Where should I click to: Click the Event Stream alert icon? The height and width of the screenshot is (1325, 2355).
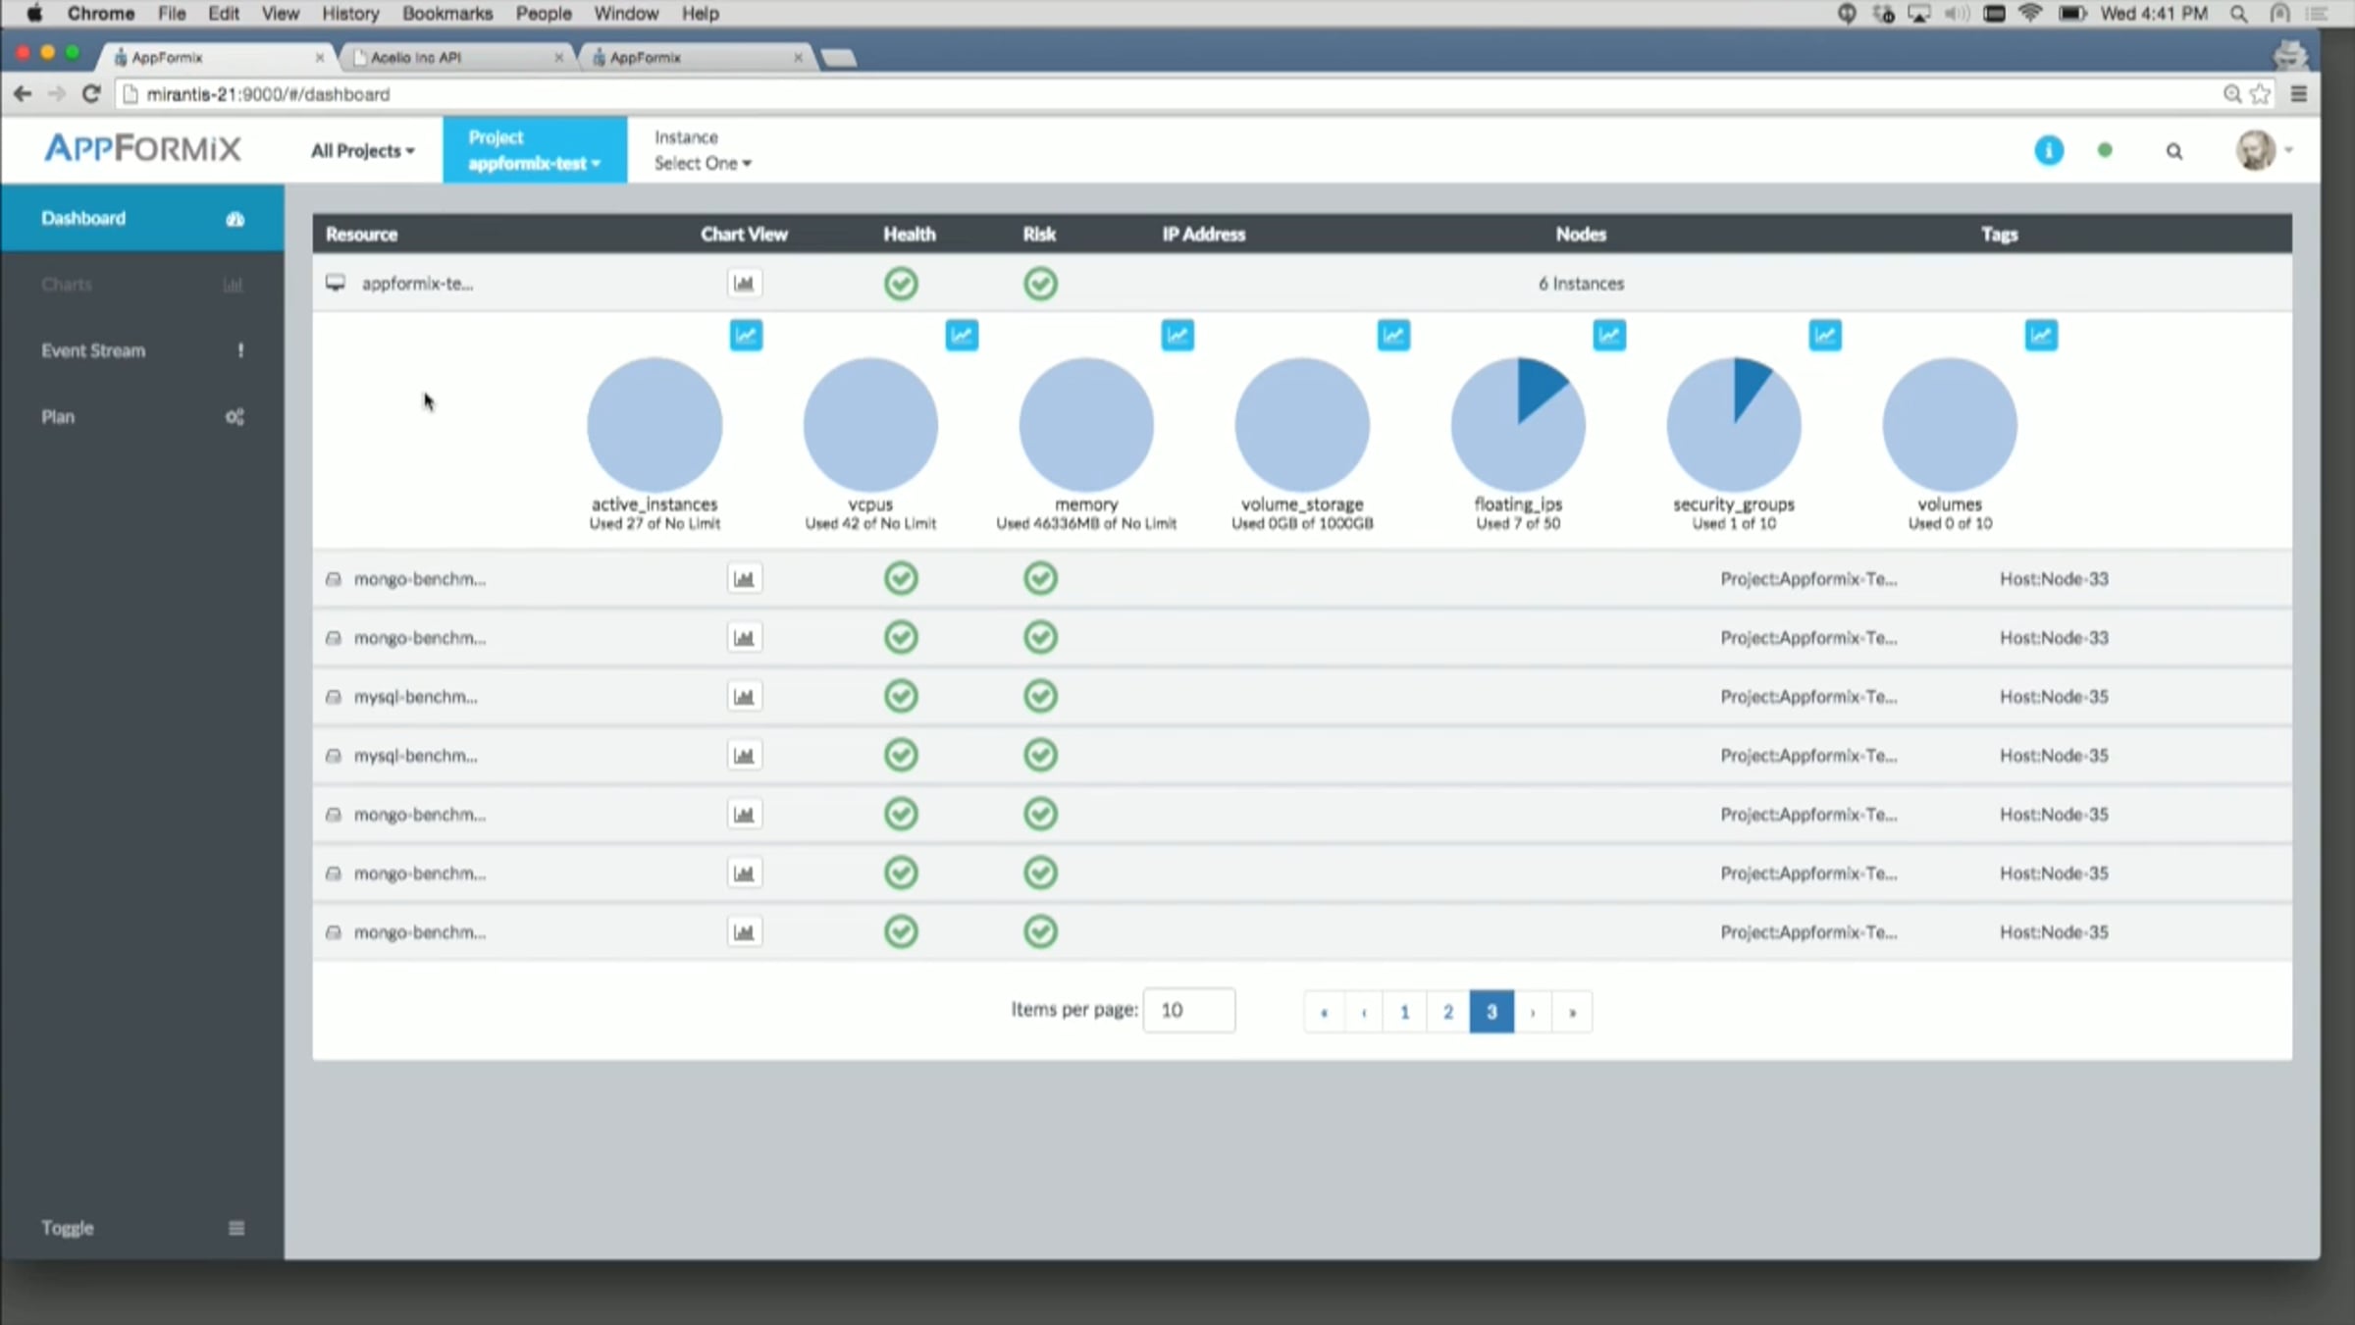click(240, 350)
